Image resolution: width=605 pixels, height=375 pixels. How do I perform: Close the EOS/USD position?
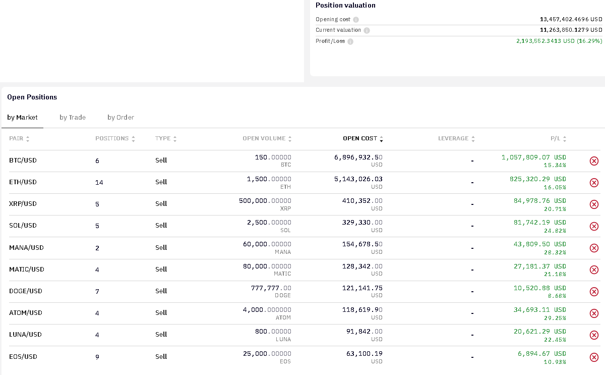coord(594,357)
